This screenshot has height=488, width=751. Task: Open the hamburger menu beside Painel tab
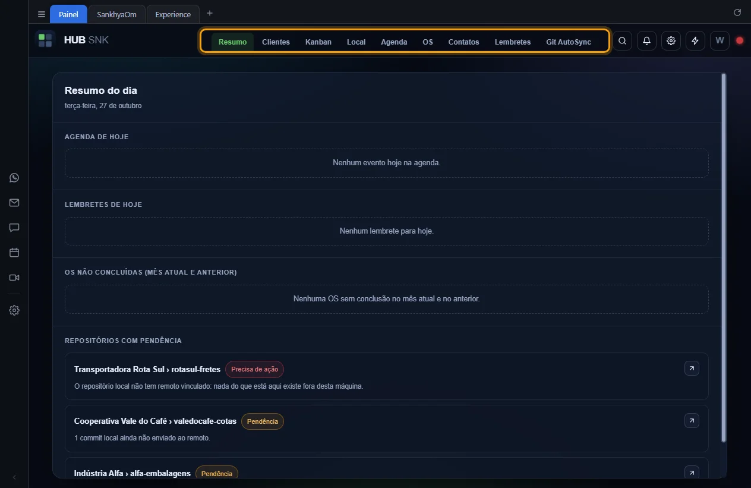point(41,14)
